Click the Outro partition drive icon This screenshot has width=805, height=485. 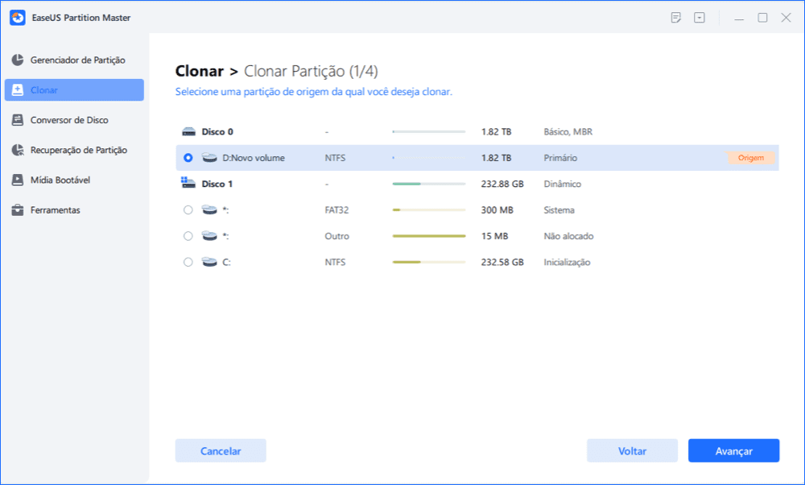pyautogui.click(x=209, y=236)
